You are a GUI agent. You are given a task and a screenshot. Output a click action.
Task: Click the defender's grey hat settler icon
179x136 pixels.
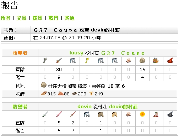point(170,114)
